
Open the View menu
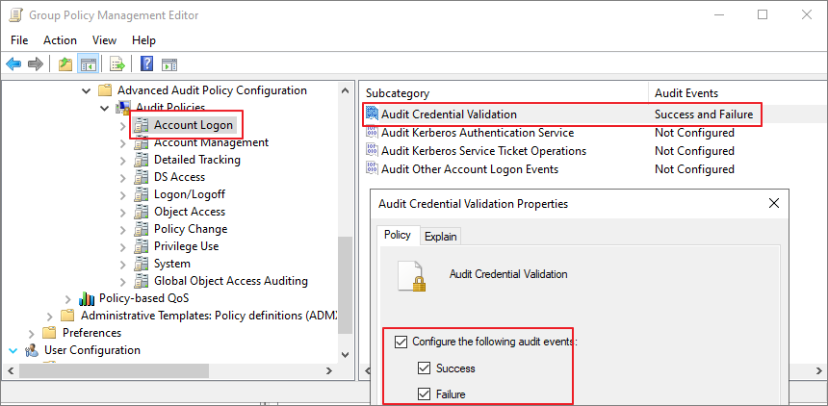click(x=104, y=40)
